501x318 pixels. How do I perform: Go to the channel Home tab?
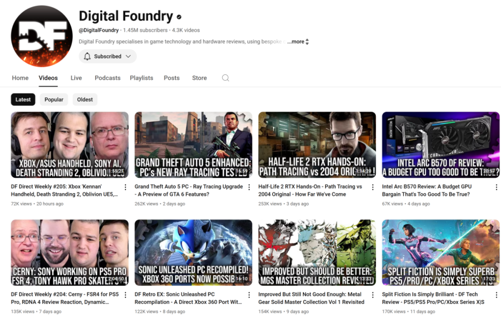pos(20,78)
